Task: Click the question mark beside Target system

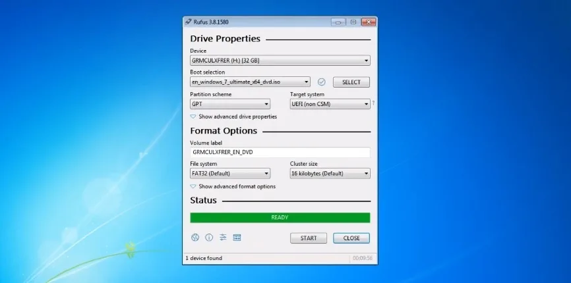Action: [373, 103]
